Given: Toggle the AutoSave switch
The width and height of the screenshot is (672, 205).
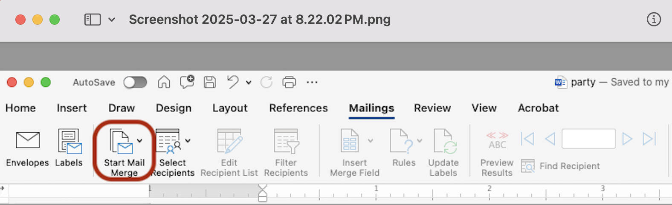Looking at the screenshot, I should 135,83.
